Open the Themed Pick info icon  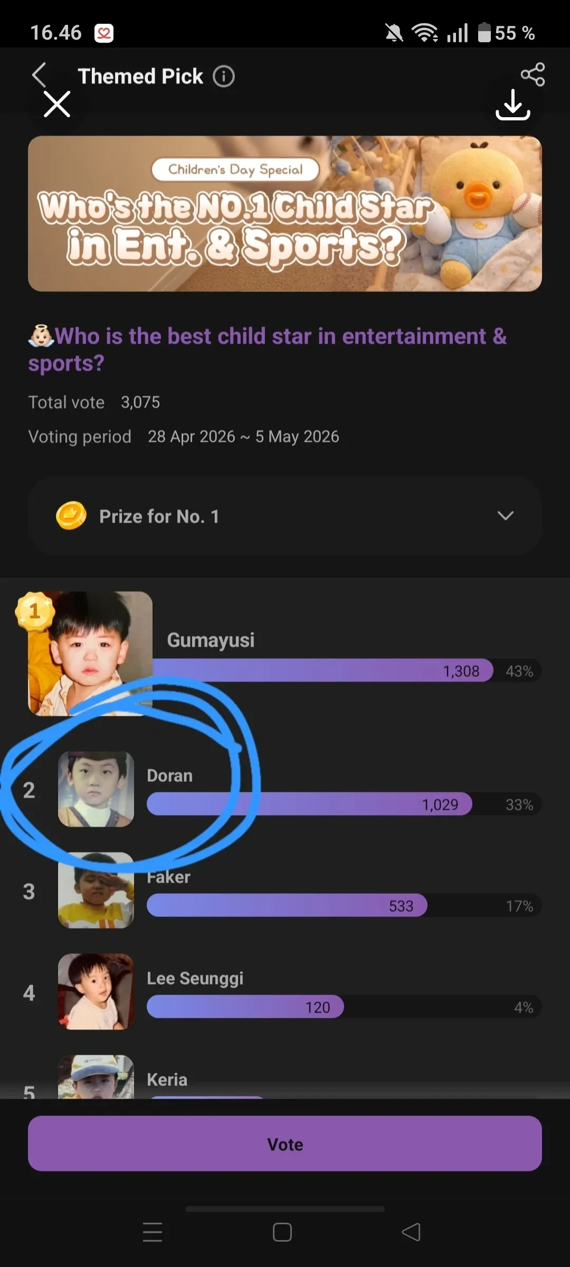pos(224,77)
